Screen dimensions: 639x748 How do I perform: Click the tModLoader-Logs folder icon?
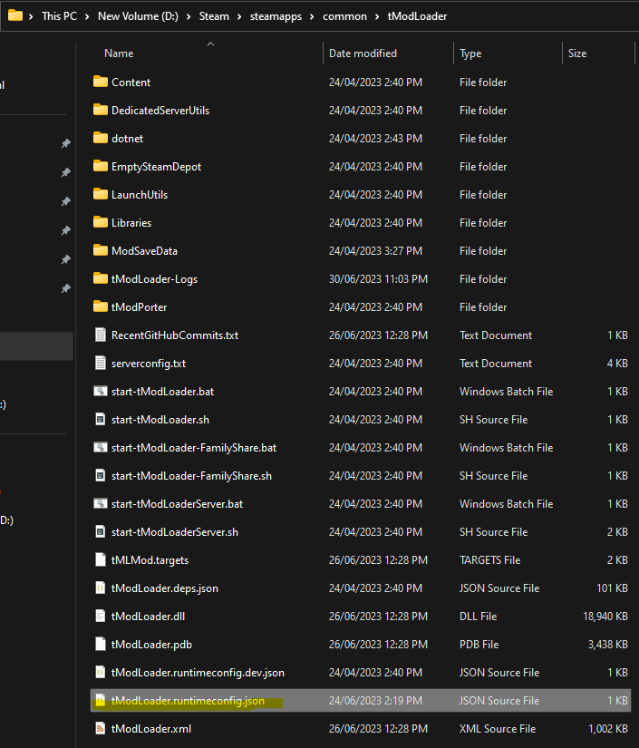pyautogui.click(x=100, y=278)
